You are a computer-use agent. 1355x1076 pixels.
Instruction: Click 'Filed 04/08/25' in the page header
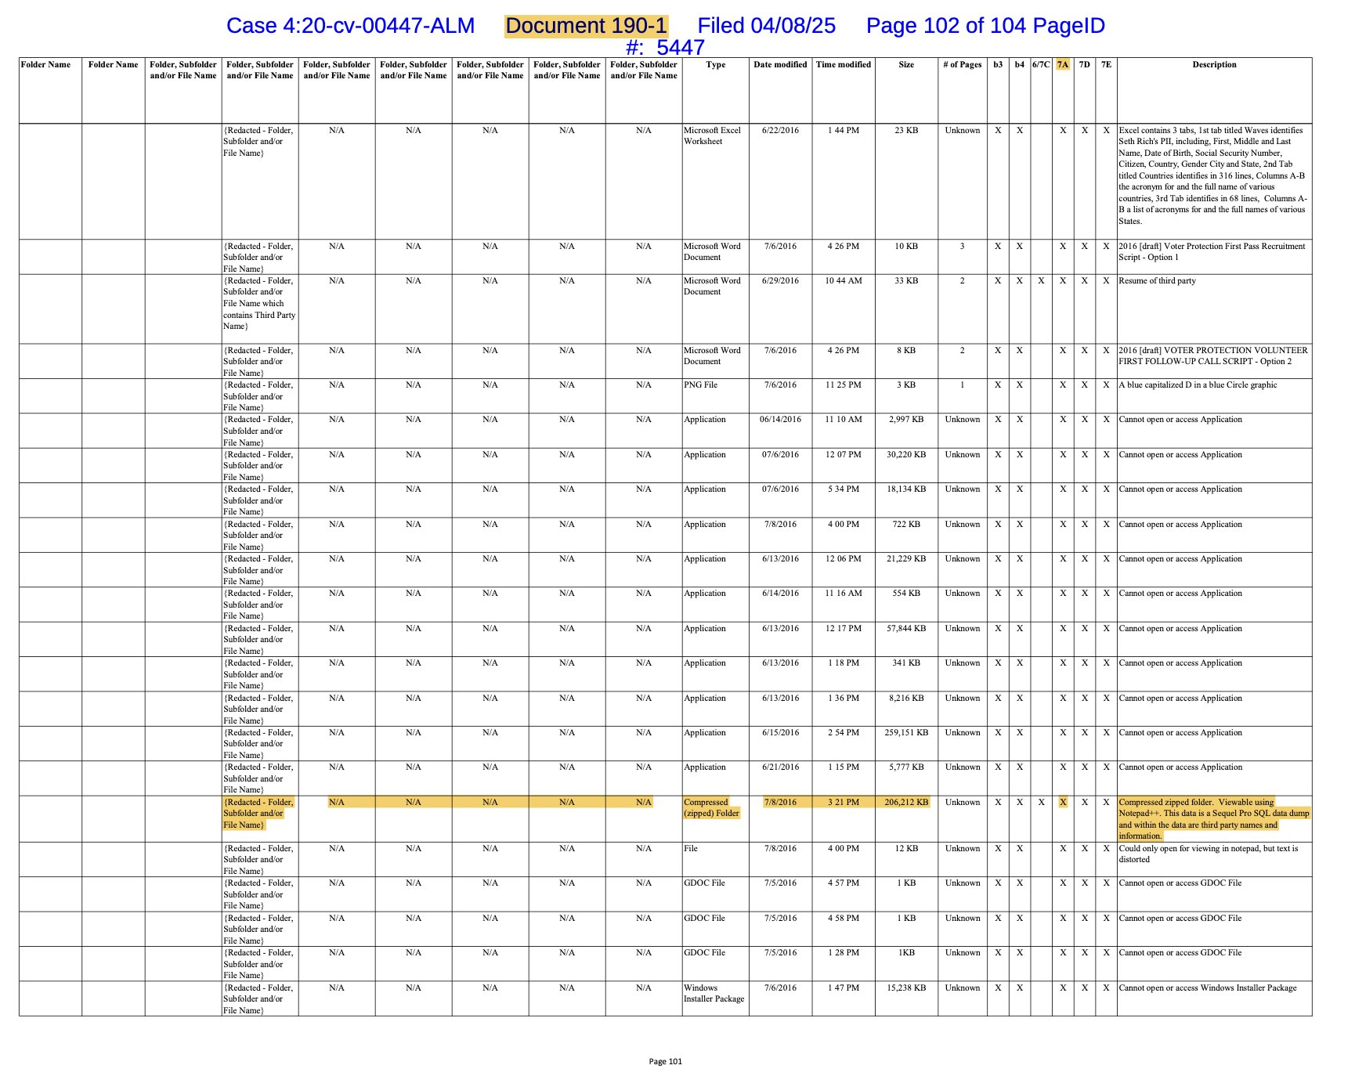766,26
